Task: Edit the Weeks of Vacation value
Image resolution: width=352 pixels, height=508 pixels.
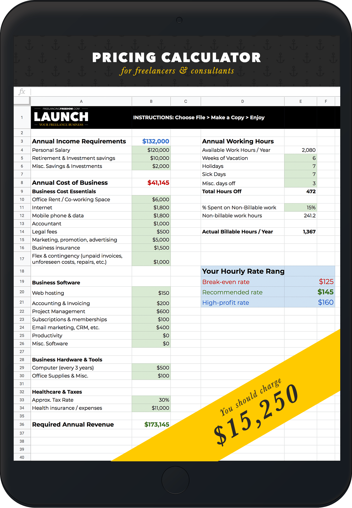Action: click(x=301, y=158)
